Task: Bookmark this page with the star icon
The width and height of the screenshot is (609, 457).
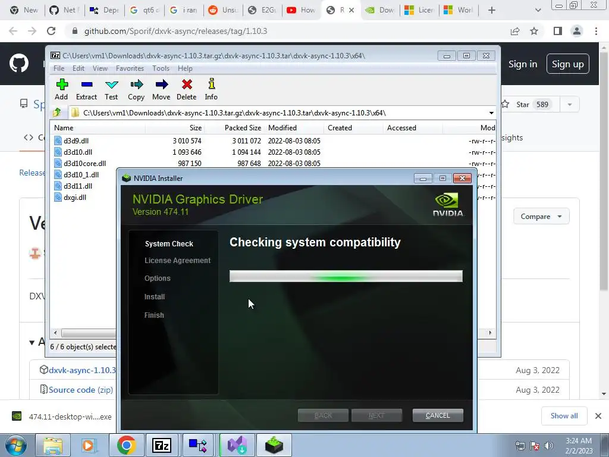Action: point(534,31)
